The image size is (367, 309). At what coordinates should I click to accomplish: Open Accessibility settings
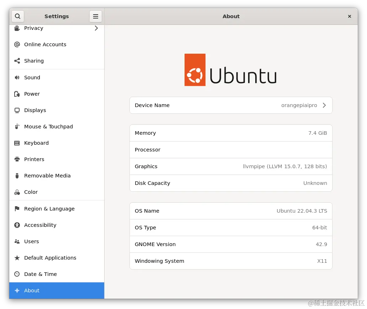[57, 225]
